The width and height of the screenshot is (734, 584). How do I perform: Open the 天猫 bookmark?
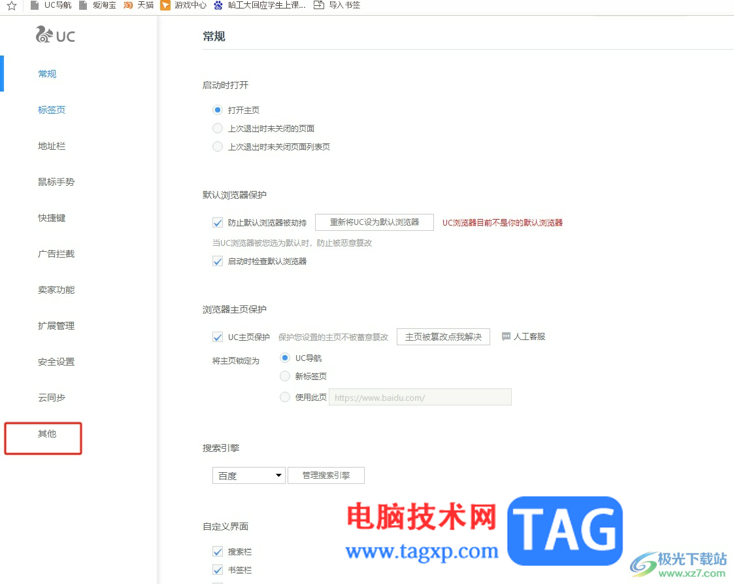(139, 5)
